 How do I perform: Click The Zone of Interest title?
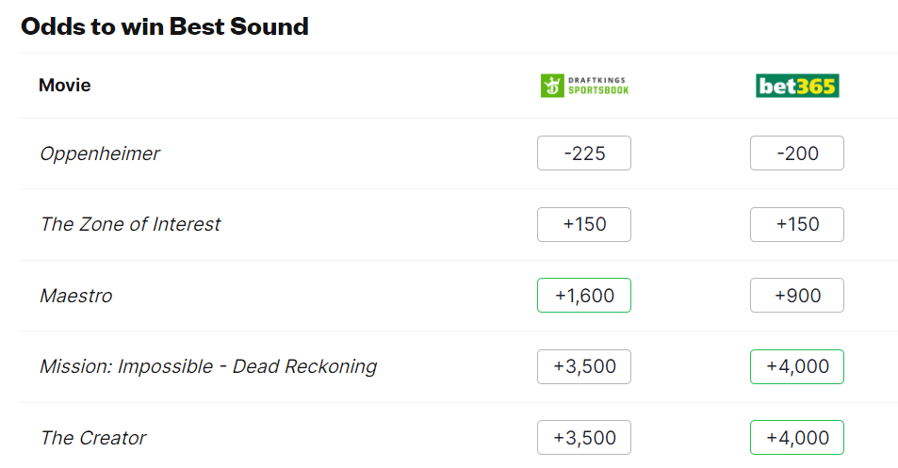(130, 224)
